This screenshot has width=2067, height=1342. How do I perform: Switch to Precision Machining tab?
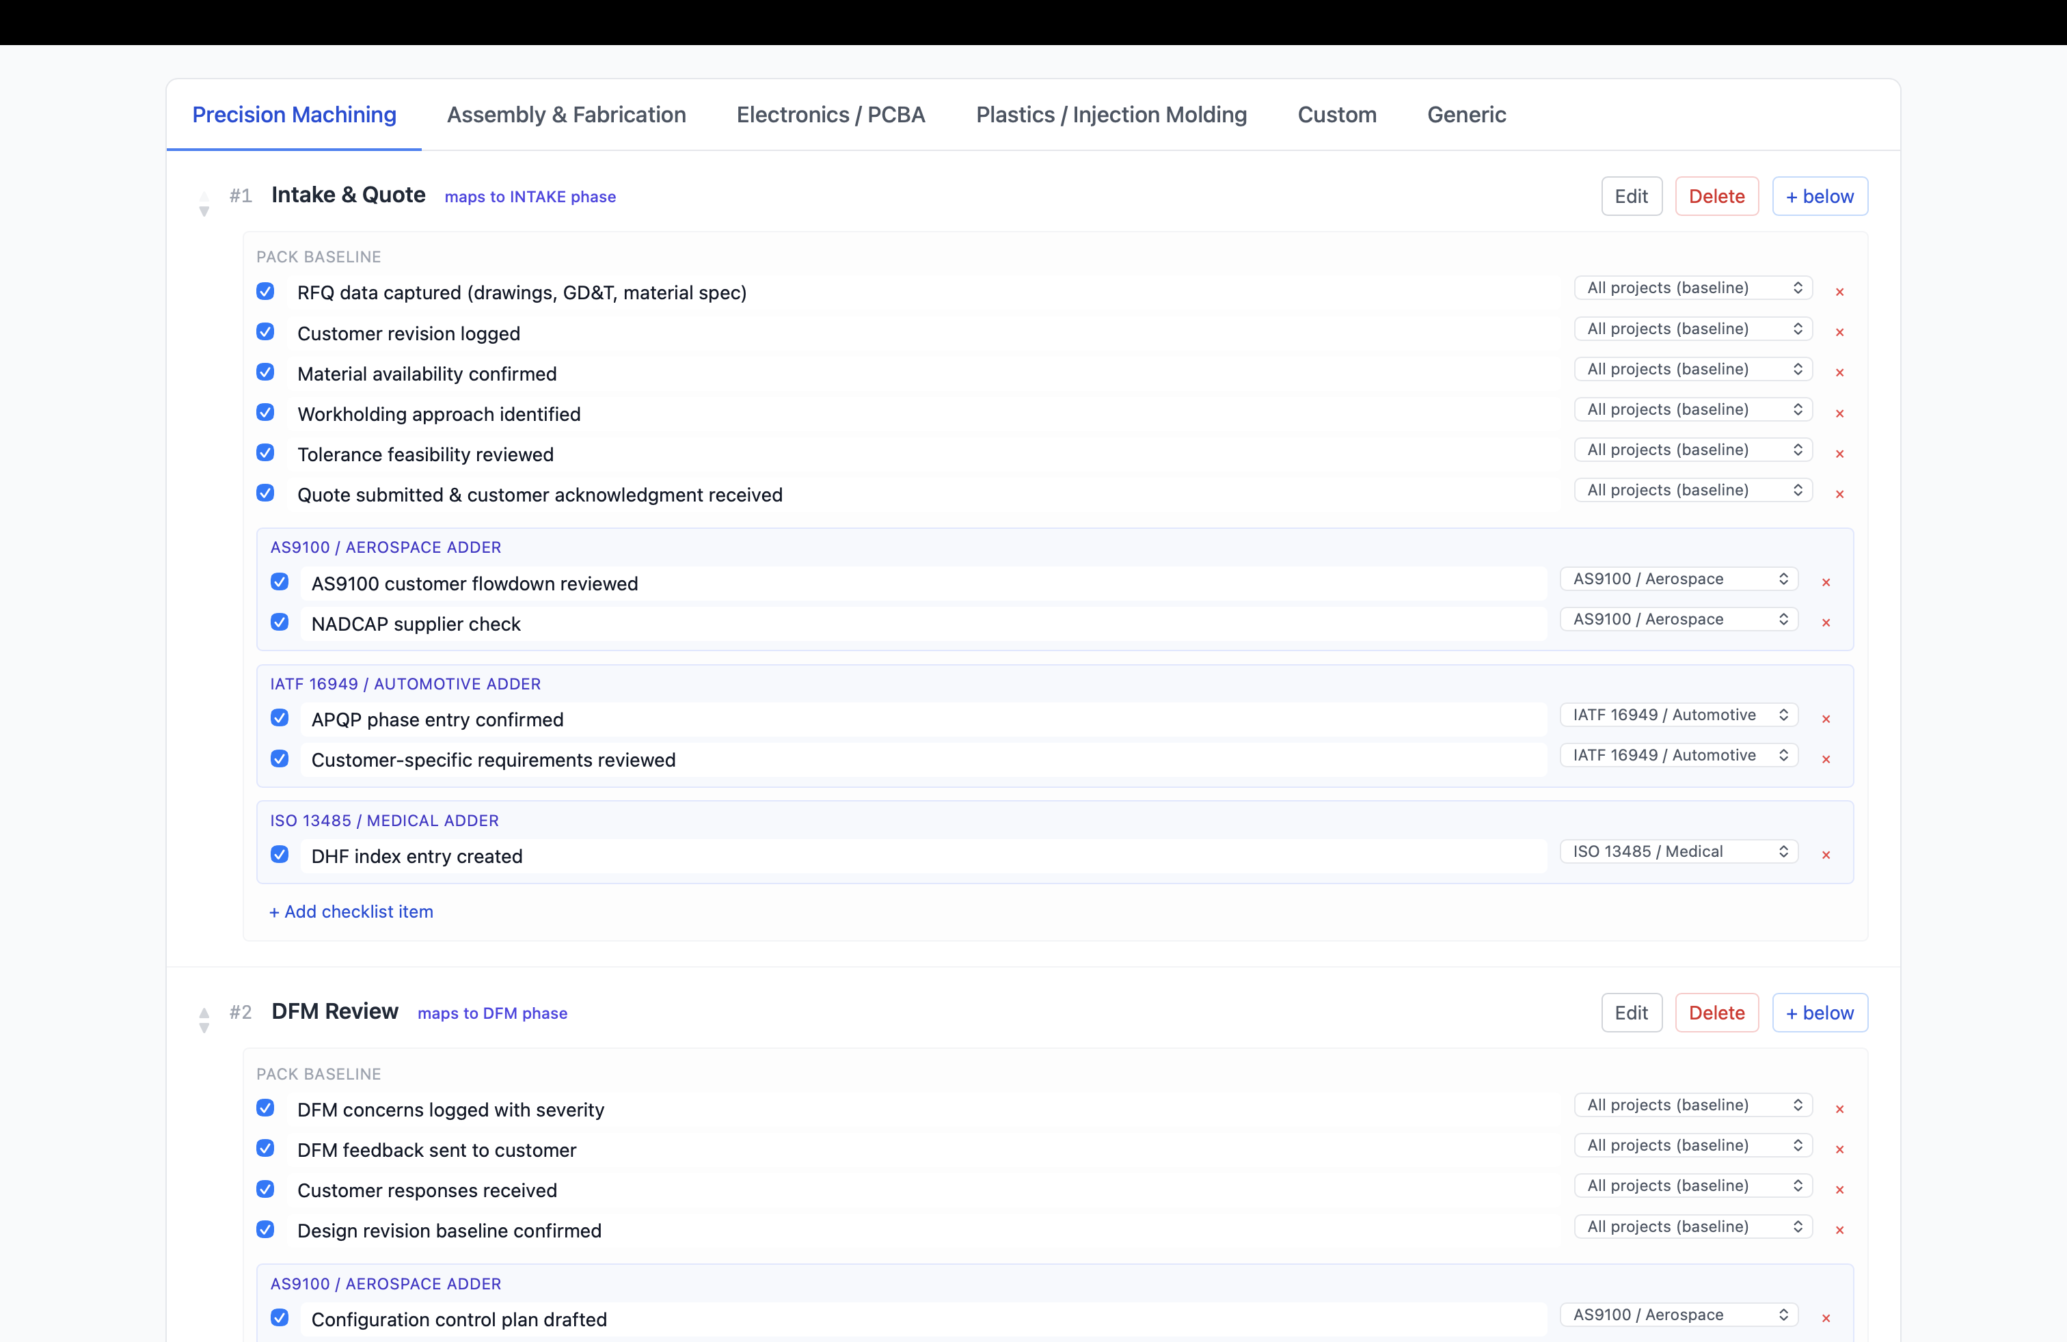click(293, 115)
